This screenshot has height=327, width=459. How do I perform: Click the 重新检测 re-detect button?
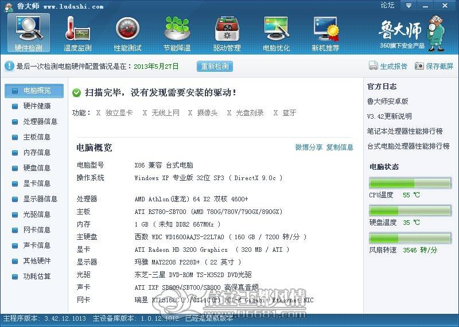[215, 66]
